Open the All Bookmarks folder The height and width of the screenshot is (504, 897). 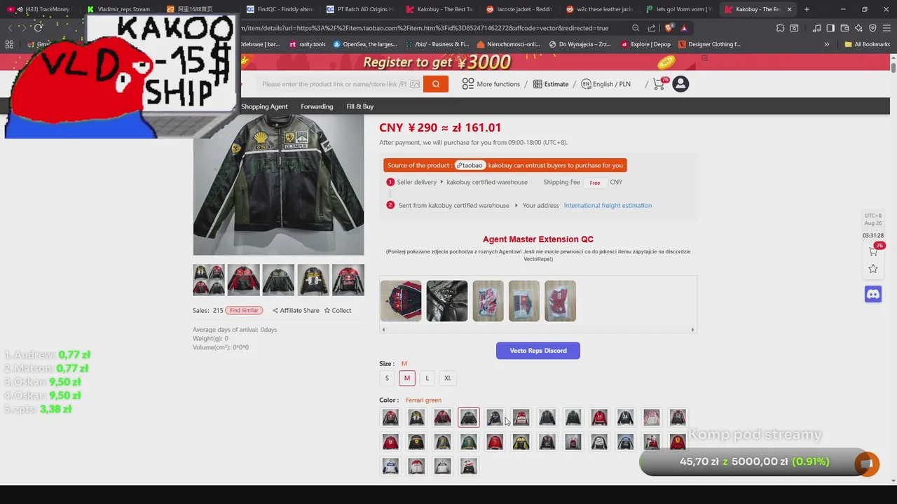tap(867, 44)
